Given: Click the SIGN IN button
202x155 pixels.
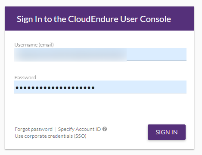Looking at the screenshot, I should point(167,132).
